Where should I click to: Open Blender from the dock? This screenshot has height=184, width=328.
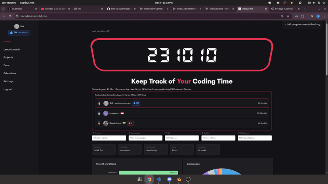coord(178,179)
